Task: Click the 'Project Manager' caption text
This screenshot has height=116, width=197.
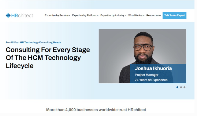Action: point(147,75)
